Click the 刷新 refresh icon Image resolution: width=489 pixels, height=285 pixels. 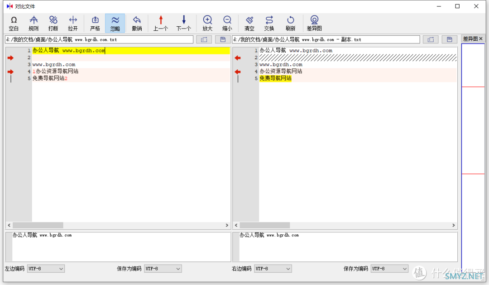tap(290, 24)
